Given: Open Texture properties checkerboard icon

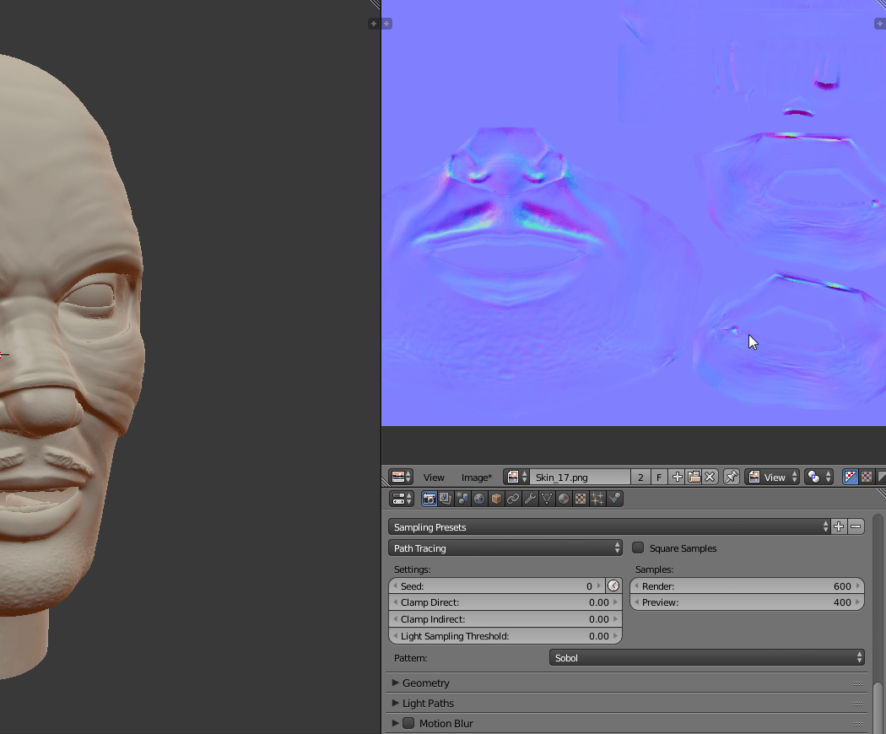Looking at the screenshot, I should (581, 499).
